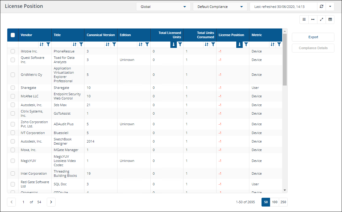The image size is (342, 212).
Task: Go to the next page arrow
Action: click(x=51, y=202)
